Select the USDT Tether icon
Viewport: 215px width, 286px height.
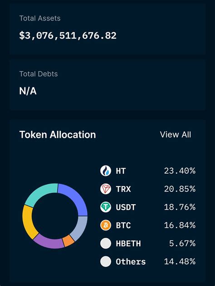[106, 207]
